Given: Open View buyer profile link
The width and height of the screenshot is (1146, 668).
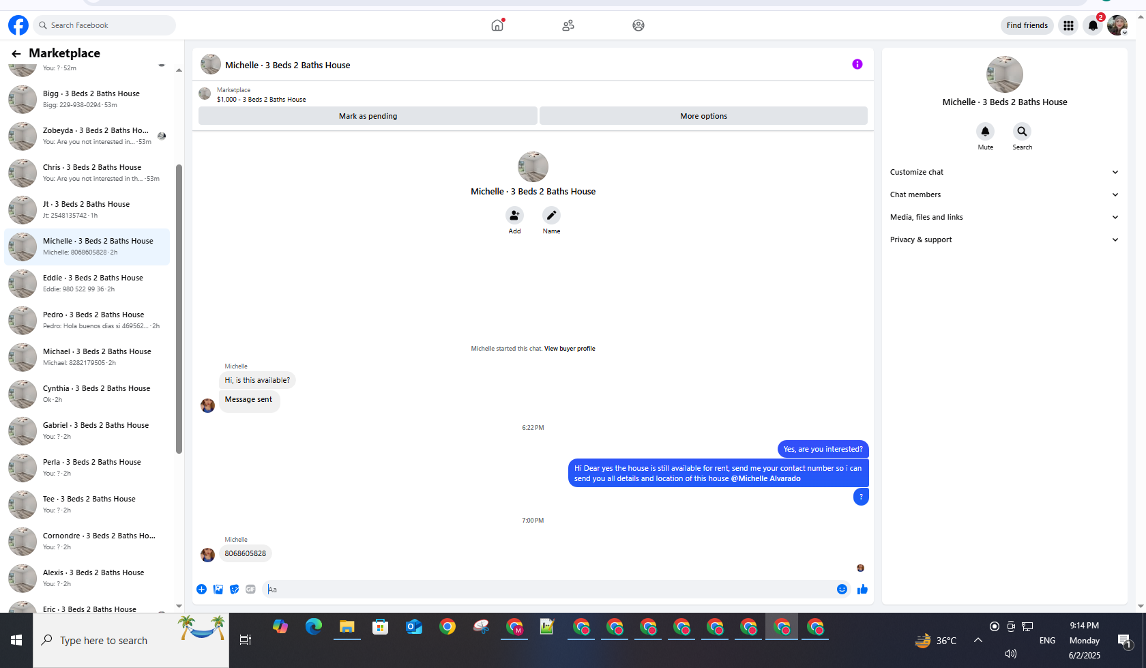Looking at the screenshot, I should pos(570,349).
